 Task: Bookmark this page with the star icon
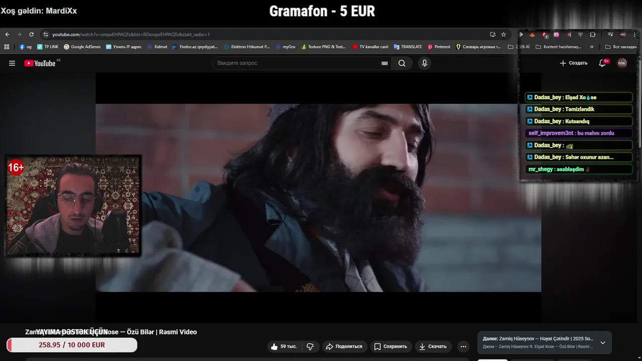(504, 35)
